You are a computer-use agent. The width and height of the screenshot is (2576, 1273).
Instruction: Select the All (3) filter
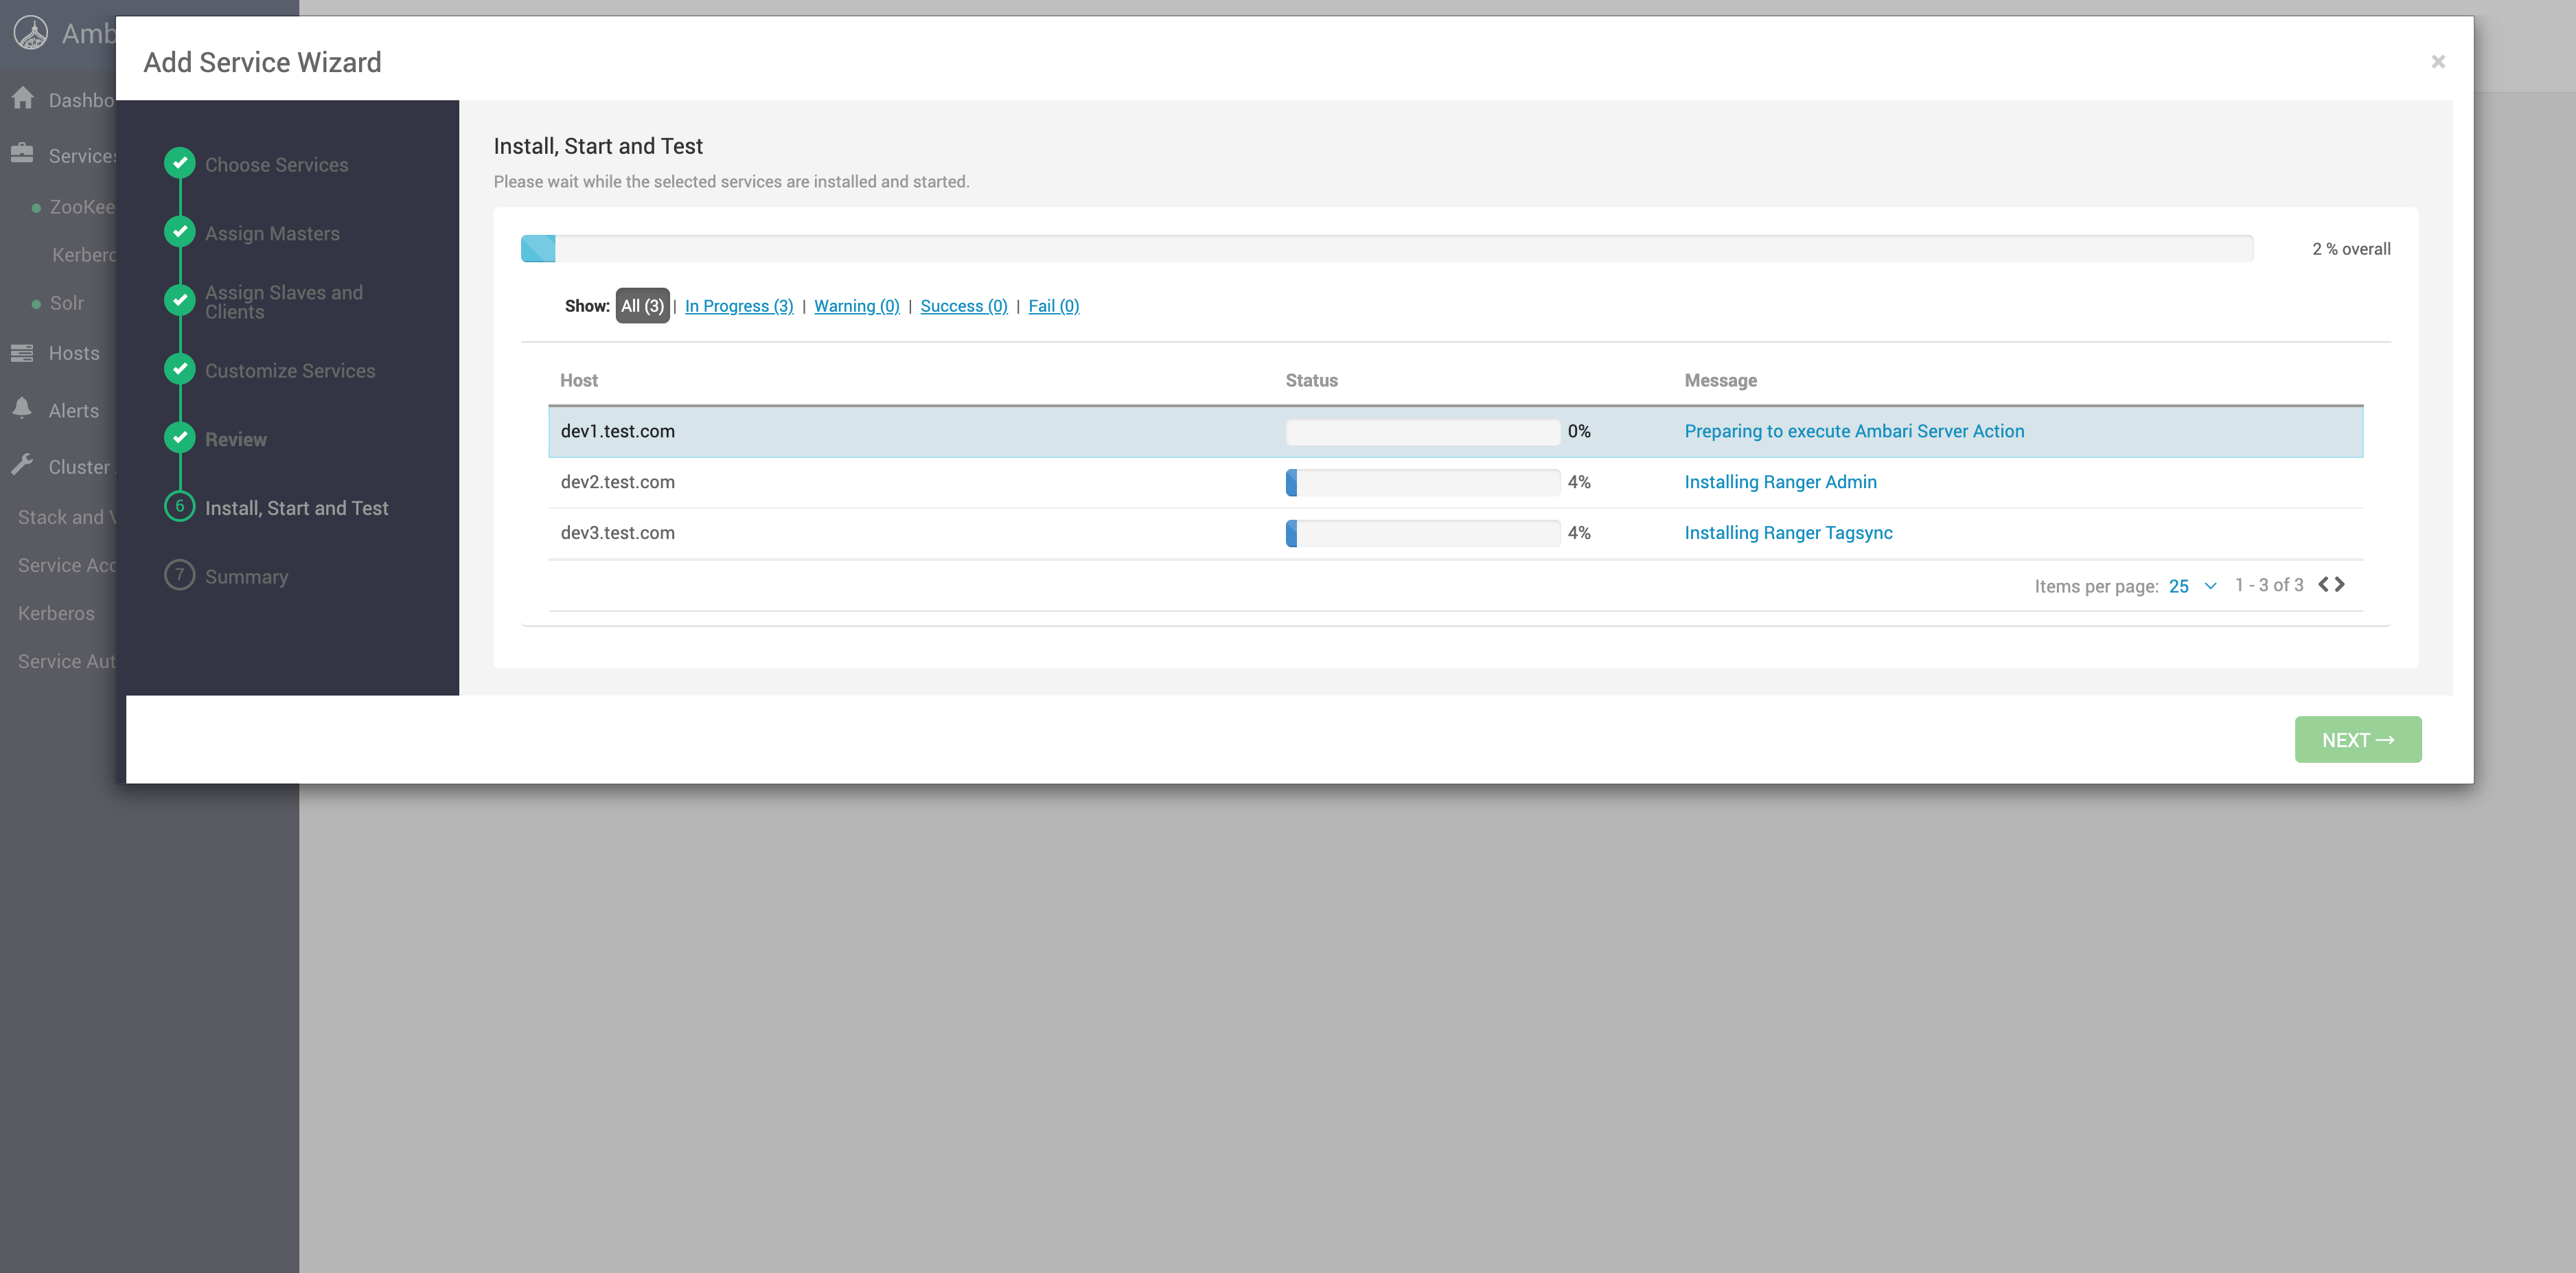642,306
